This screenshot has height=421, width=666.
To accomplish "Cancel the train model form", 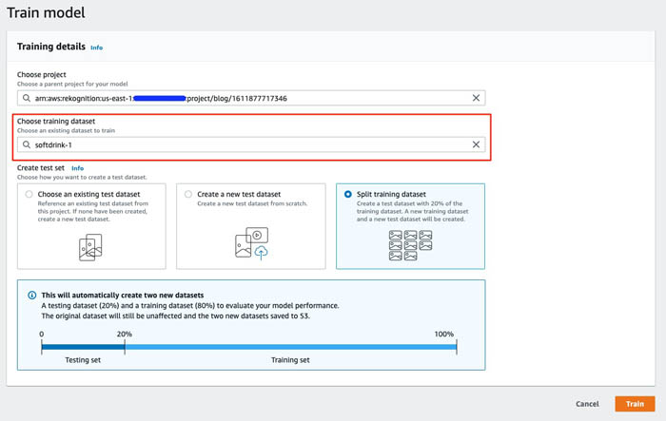I will pyautogui.click(x=587, y=404).
